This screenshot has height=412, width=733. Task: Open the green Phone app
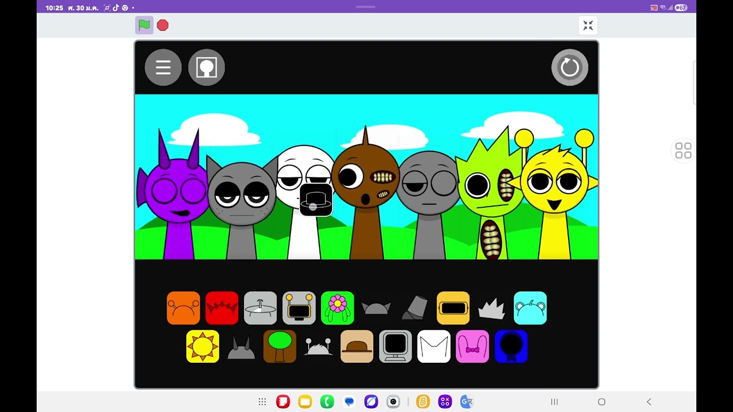pos(327,402)
